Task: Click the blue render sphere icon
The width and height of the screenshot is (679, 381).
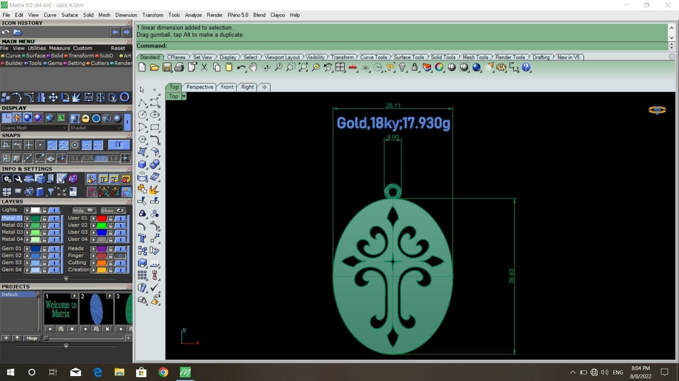Action: tap(476, 67)
